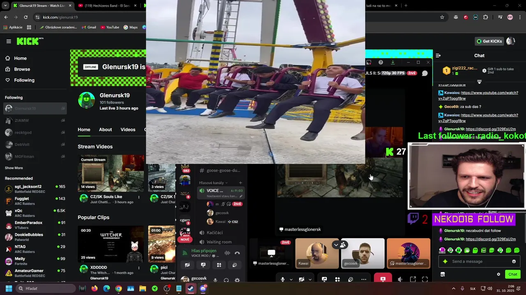Open the Kick hamburger menu
526x295 pixels.
[9, 41]
